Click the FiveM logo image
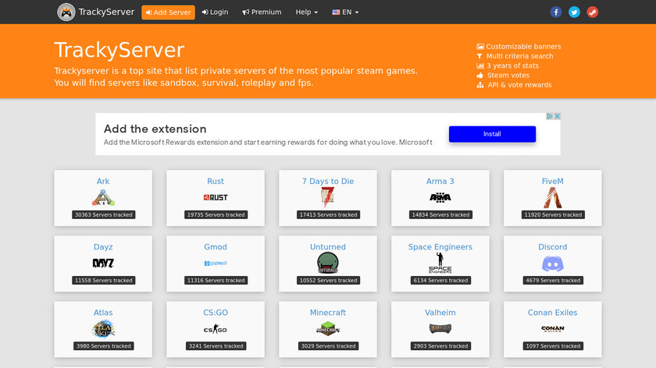 pyautogui.click(x=553, y=197)
